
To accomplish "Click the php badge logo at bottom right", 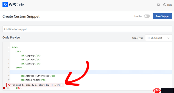I will click(x=157, y=90).
